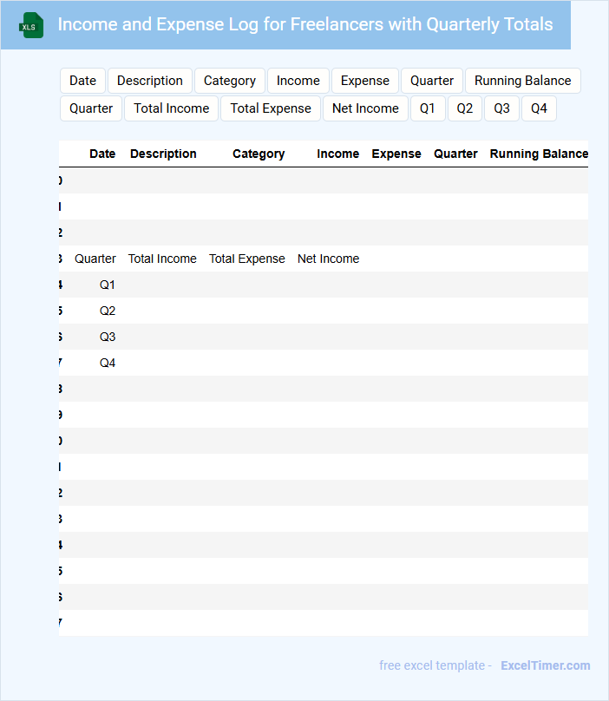Select the Q2 tag chip
This screenshot has width=609, height=701.
pyautogui.click(x=465, y=108)
